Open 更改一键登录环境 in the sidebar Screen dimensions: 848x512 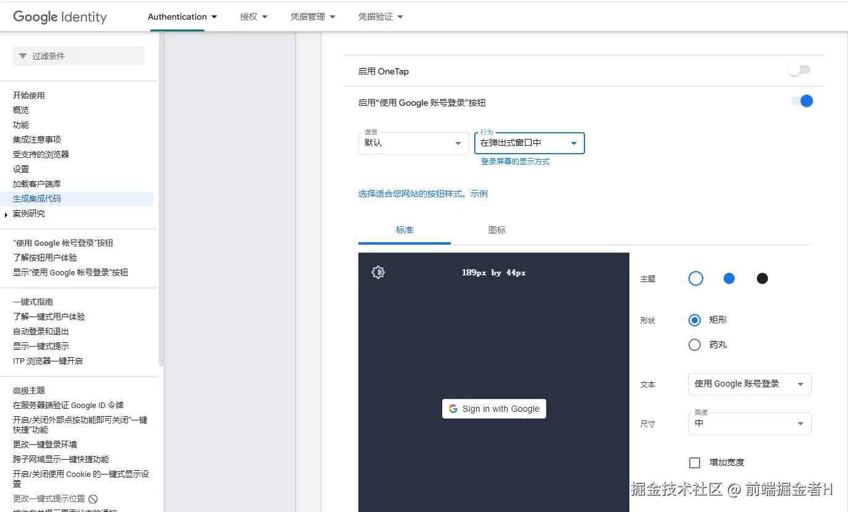coord(45,444)
